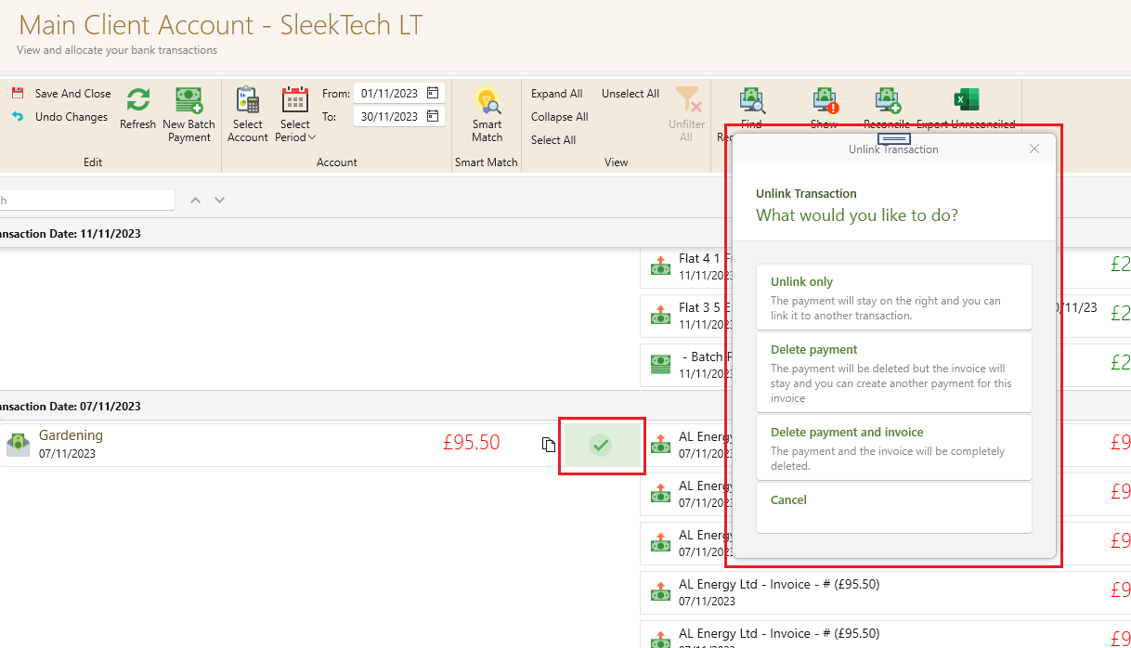Screen dimensions: 1131x648
Task: Choose Unlink only option
Action: coord(894,297)
